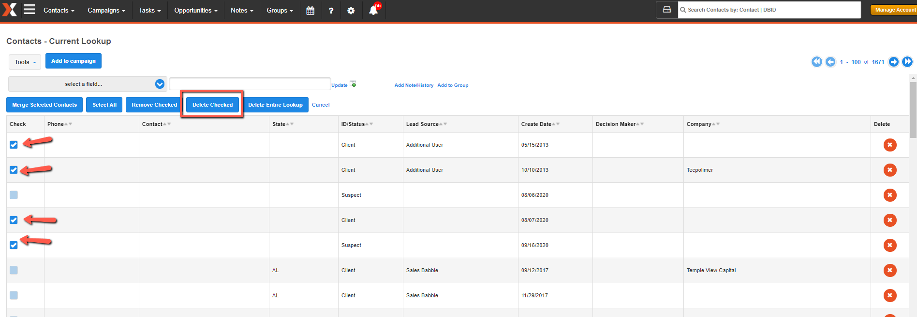
Task: Expand the Campaigns menu
Action: click(106, 10)
